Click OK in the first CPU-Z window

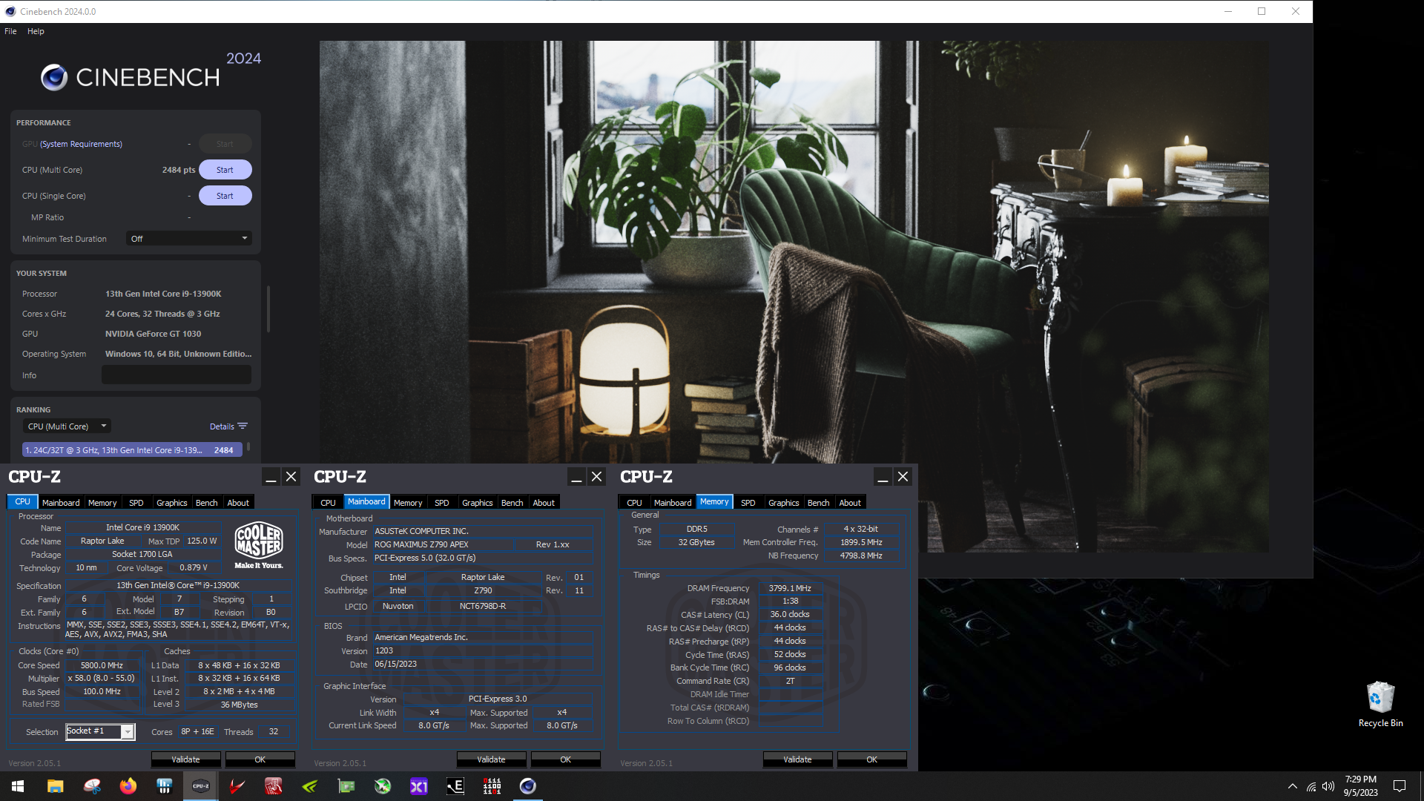260,759
